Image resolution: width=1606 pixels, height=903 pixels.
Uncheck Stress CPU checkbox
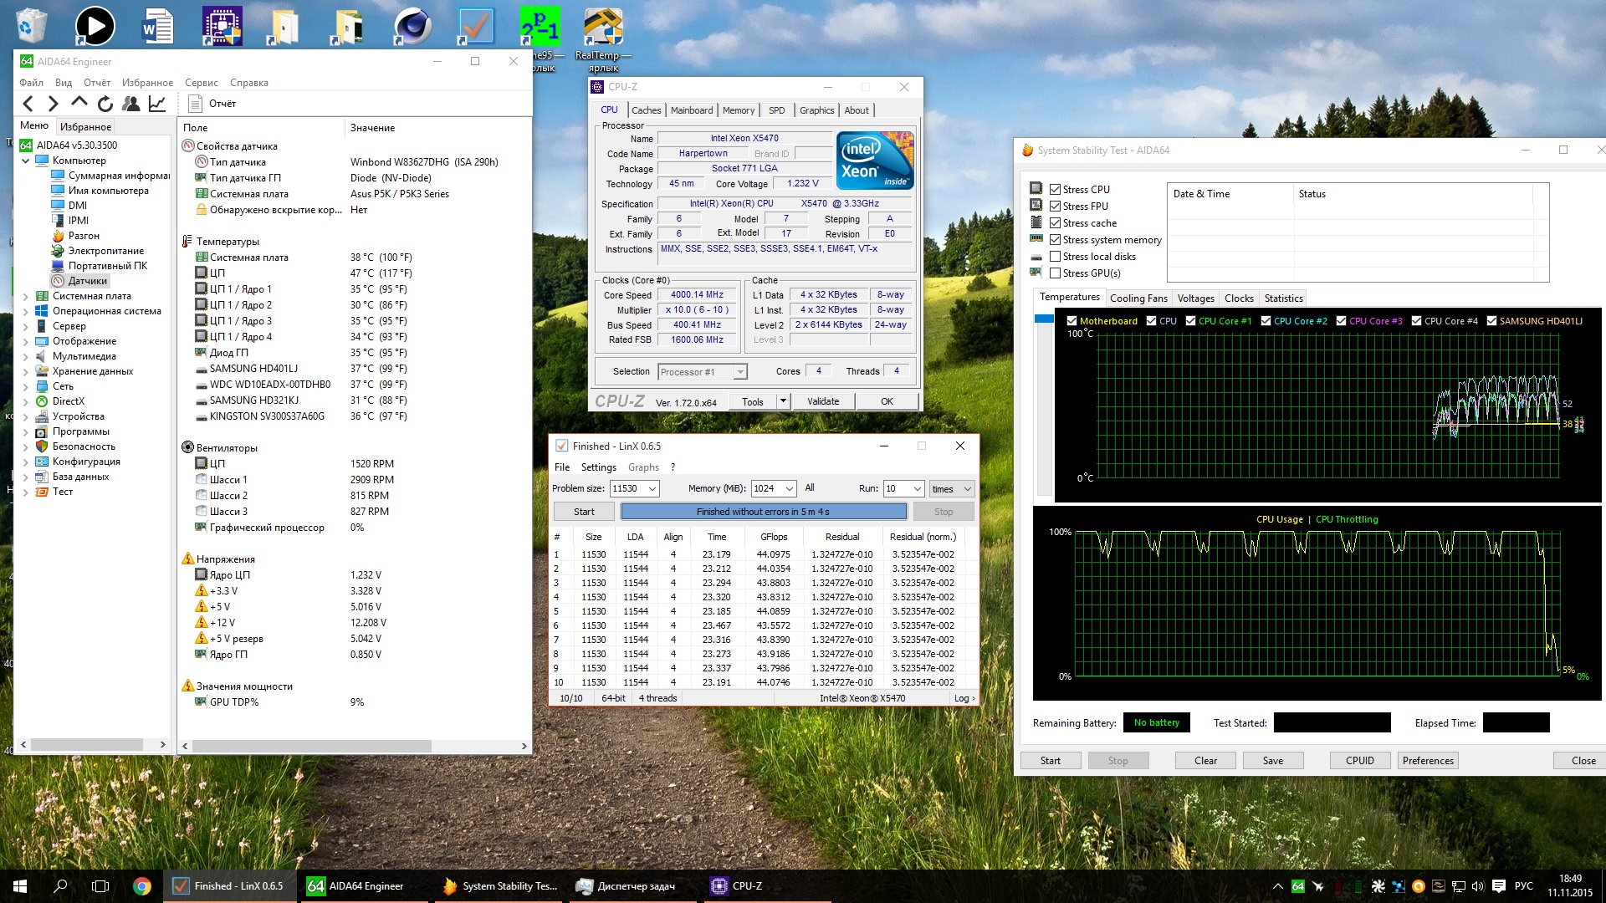point(1056,190)
